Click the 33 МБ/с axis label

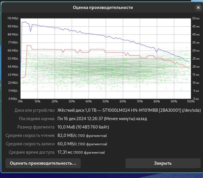13,75
